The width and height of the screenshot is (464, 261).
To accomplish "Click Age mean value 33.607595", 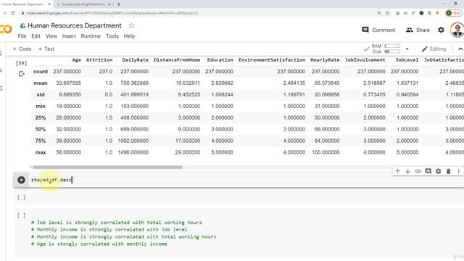I will coord(68,83).
